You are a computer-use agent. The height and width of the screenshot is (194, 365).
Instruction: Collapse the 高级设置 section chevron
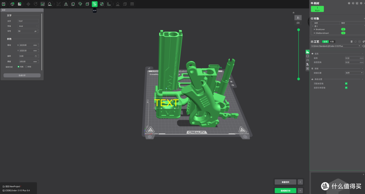coord(362,79)
